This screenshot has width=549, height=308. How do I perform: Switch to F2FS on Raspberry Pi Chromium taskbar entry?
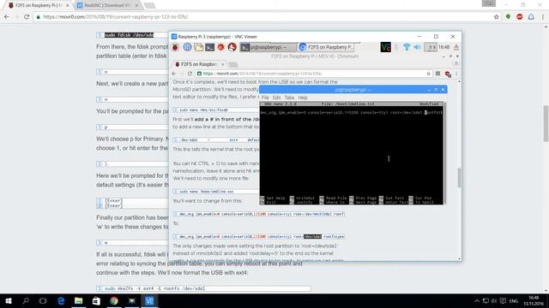coord(326,47)
